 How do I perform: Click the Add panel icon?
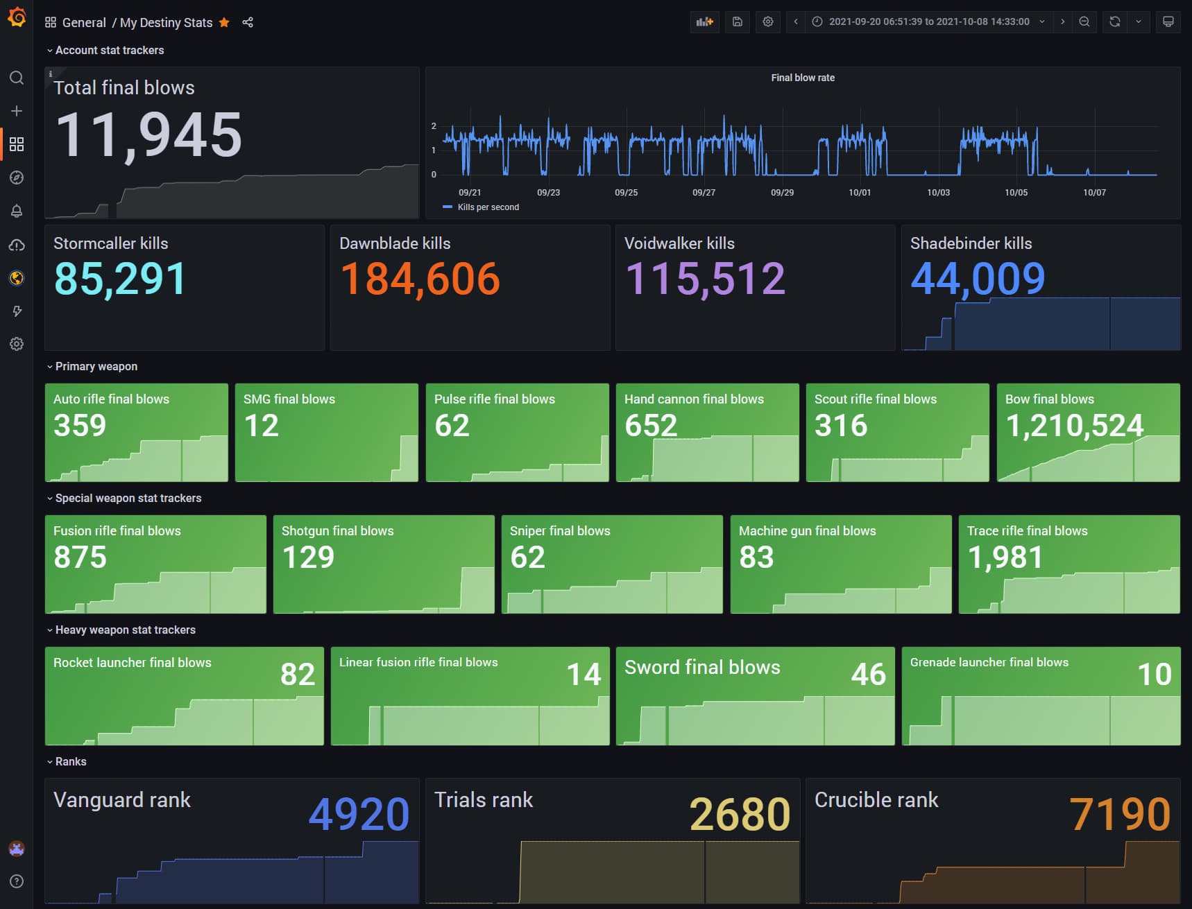(705, 21)
